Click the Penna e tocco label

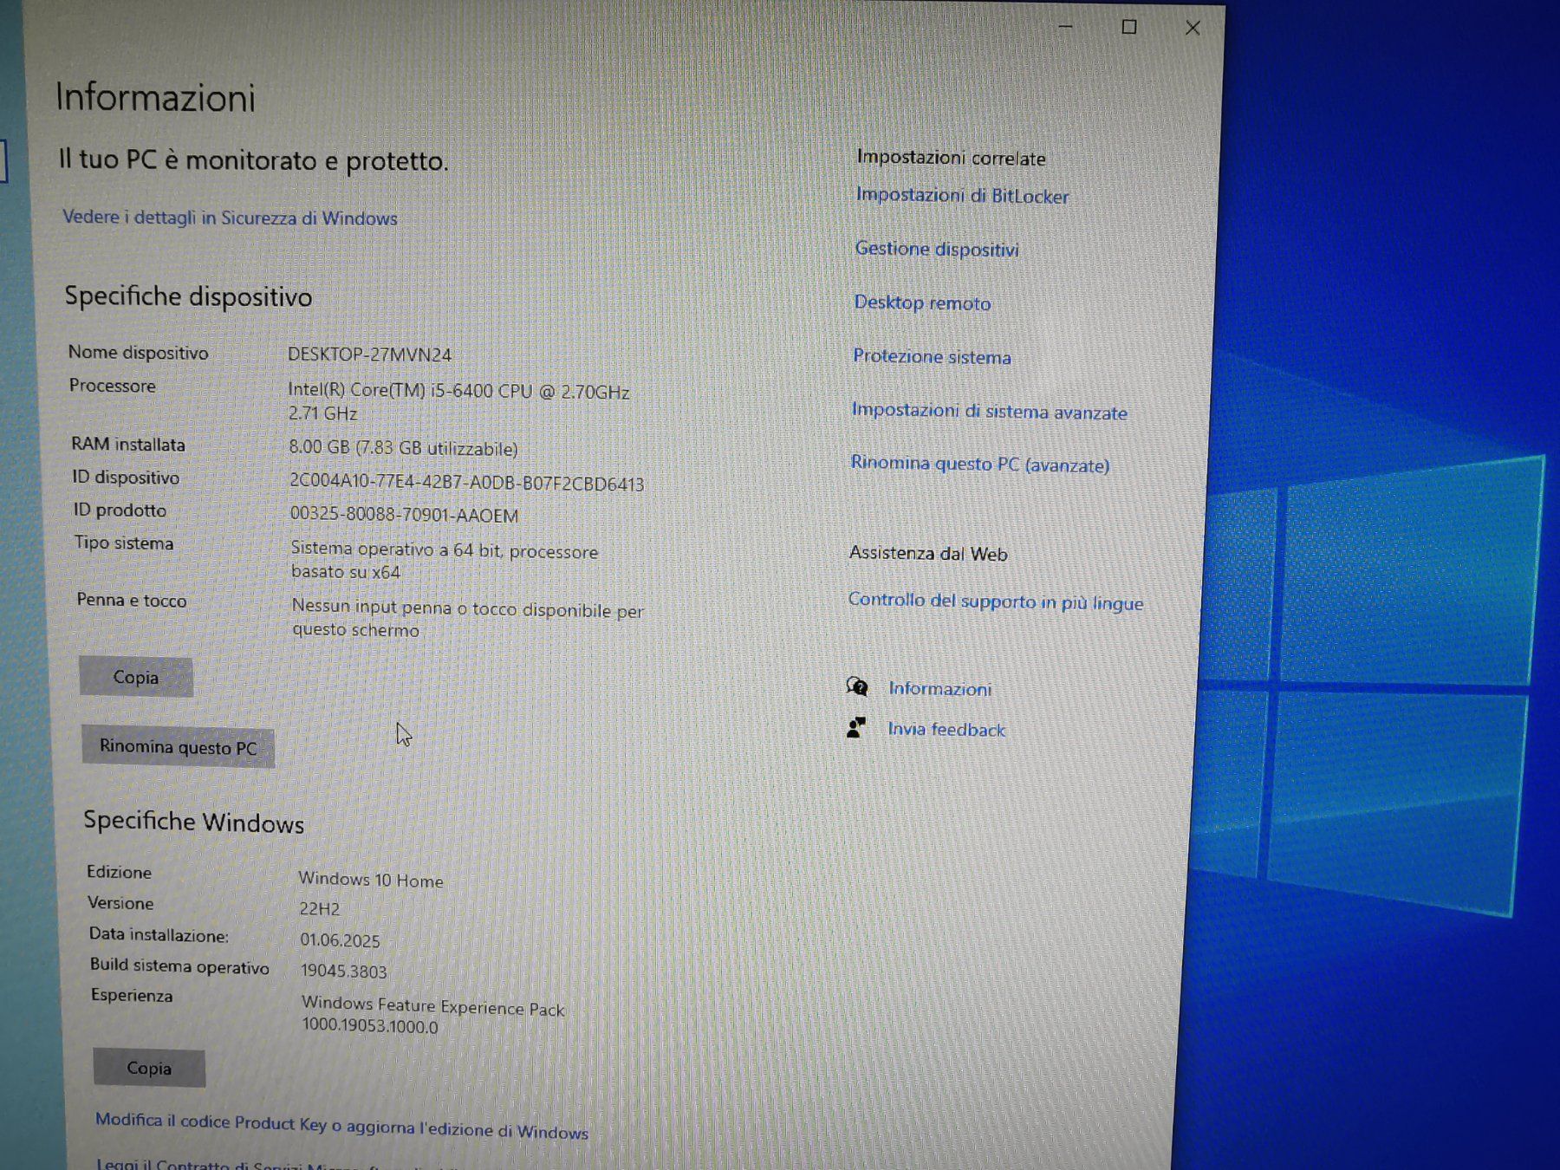[x=131, y=600]
